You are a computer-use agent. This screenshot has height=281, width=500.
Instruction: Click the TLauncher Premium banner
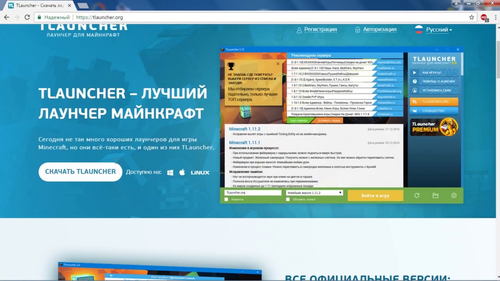[x=434, y=127]
